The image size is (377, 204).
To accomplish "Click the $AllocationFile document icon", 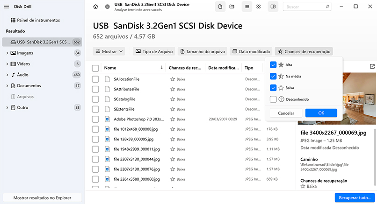I will [x=108, y=79].
